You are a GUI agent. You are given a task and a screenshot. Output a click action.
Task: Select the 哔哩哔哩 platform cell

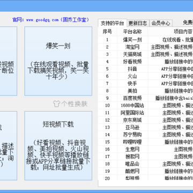tap(132, 142)
